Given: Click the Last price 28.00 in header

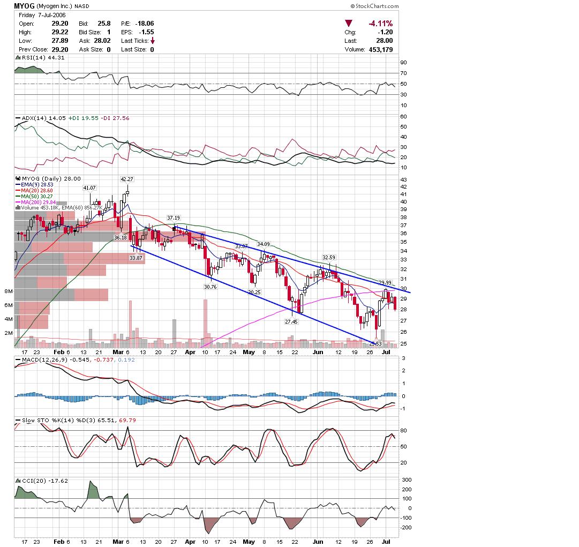Looking at the screenshot, I should [x=385, y=41].
